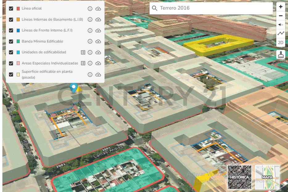This screenshot has height=192, width=288.
Task: Select the MAPA basemap thumbnail
Action: [267, 177]
